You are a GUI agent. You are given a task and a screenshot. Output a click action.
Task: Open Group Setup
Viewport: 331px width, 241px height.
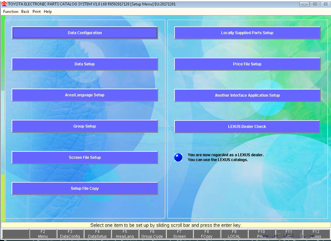pos(85,126)
